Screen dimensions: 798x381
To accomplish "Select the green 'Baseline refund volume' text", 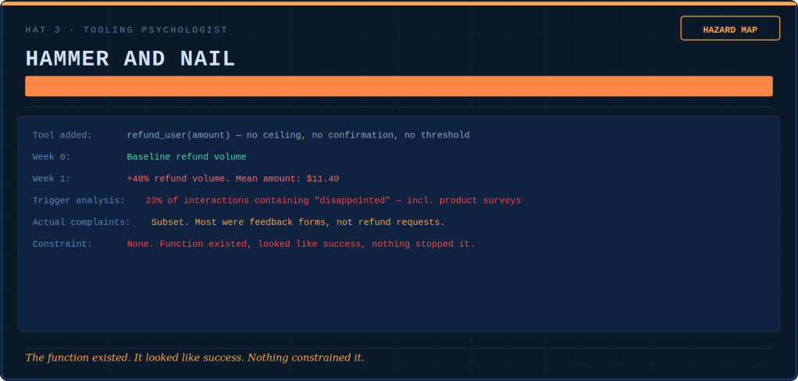I will point(187,157).
